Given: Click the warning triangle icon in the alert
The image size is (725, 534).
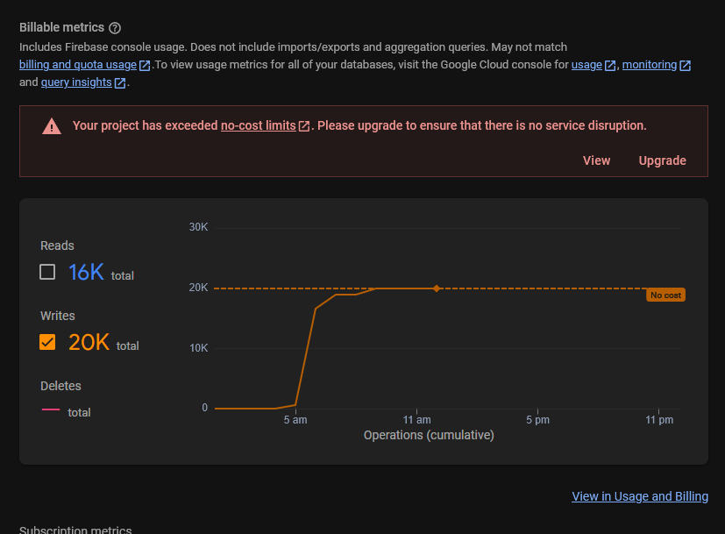Looking at the screenshot, I should (52, 126).
